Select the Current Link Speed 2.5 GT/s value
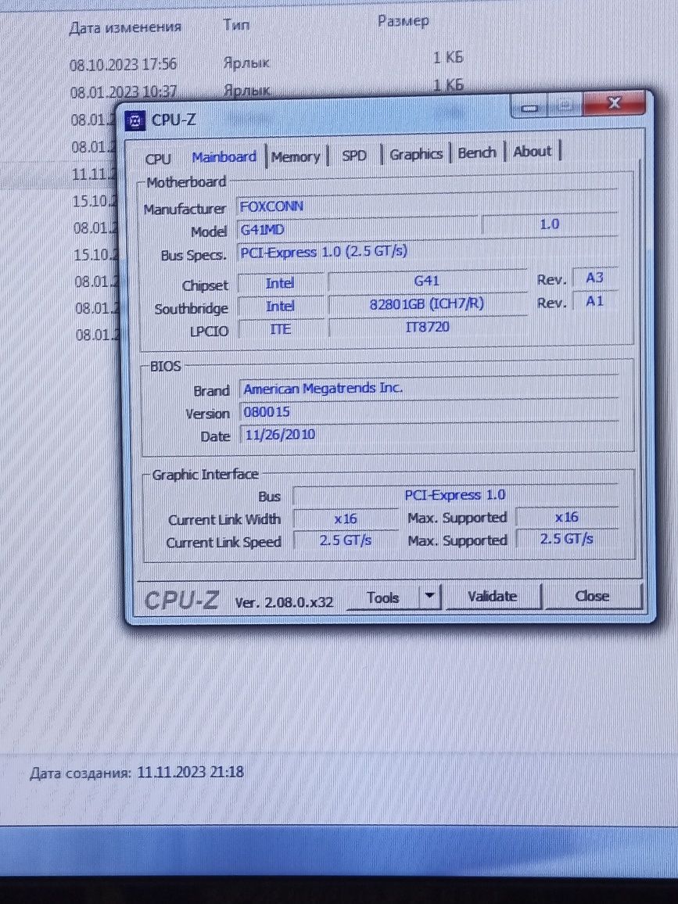The image size is (678, 904). click(x=346, y=540)
